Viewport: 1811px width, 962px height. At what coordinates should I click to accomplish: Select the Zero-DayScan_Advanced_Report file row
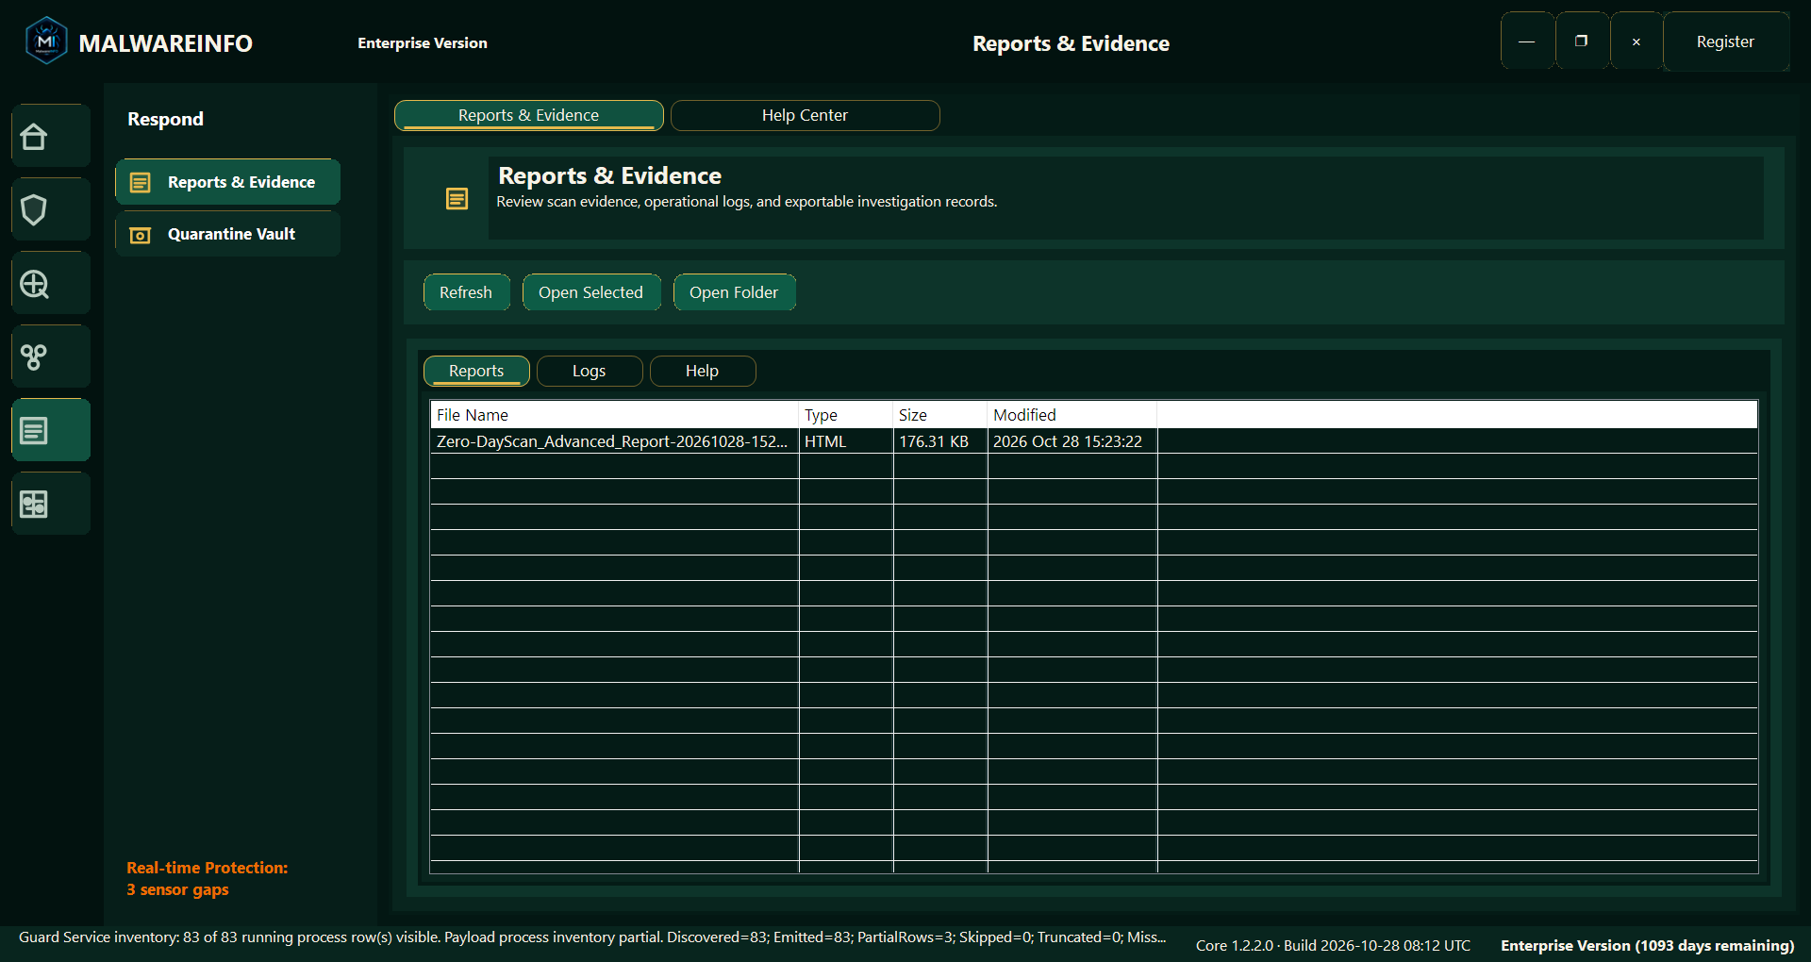click(x=1094, y=441)
